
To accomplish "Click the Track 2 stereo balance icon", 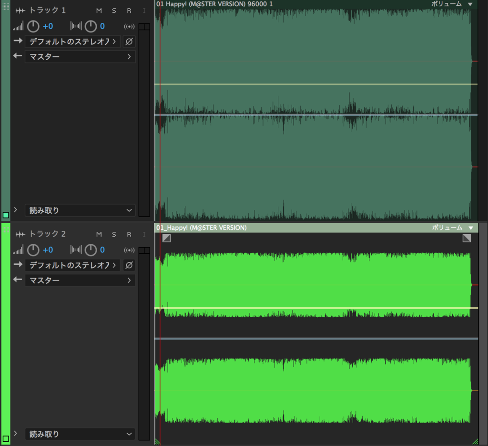I will 76,249.
